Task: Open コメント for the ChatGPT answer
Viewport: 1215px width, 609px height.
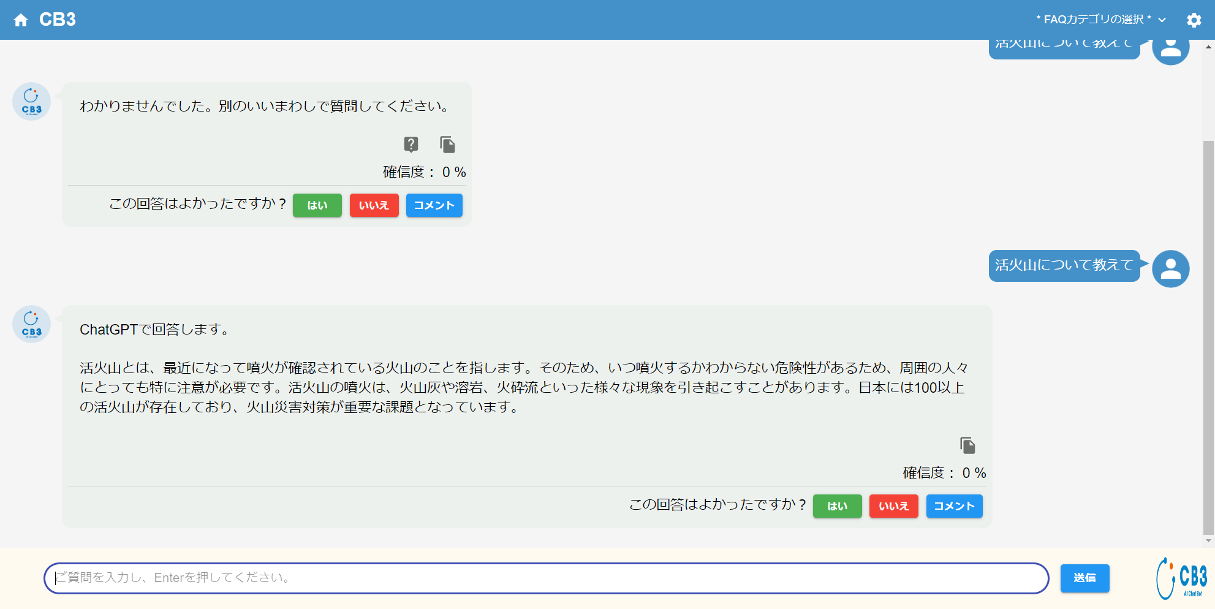Action: [954, 506]
